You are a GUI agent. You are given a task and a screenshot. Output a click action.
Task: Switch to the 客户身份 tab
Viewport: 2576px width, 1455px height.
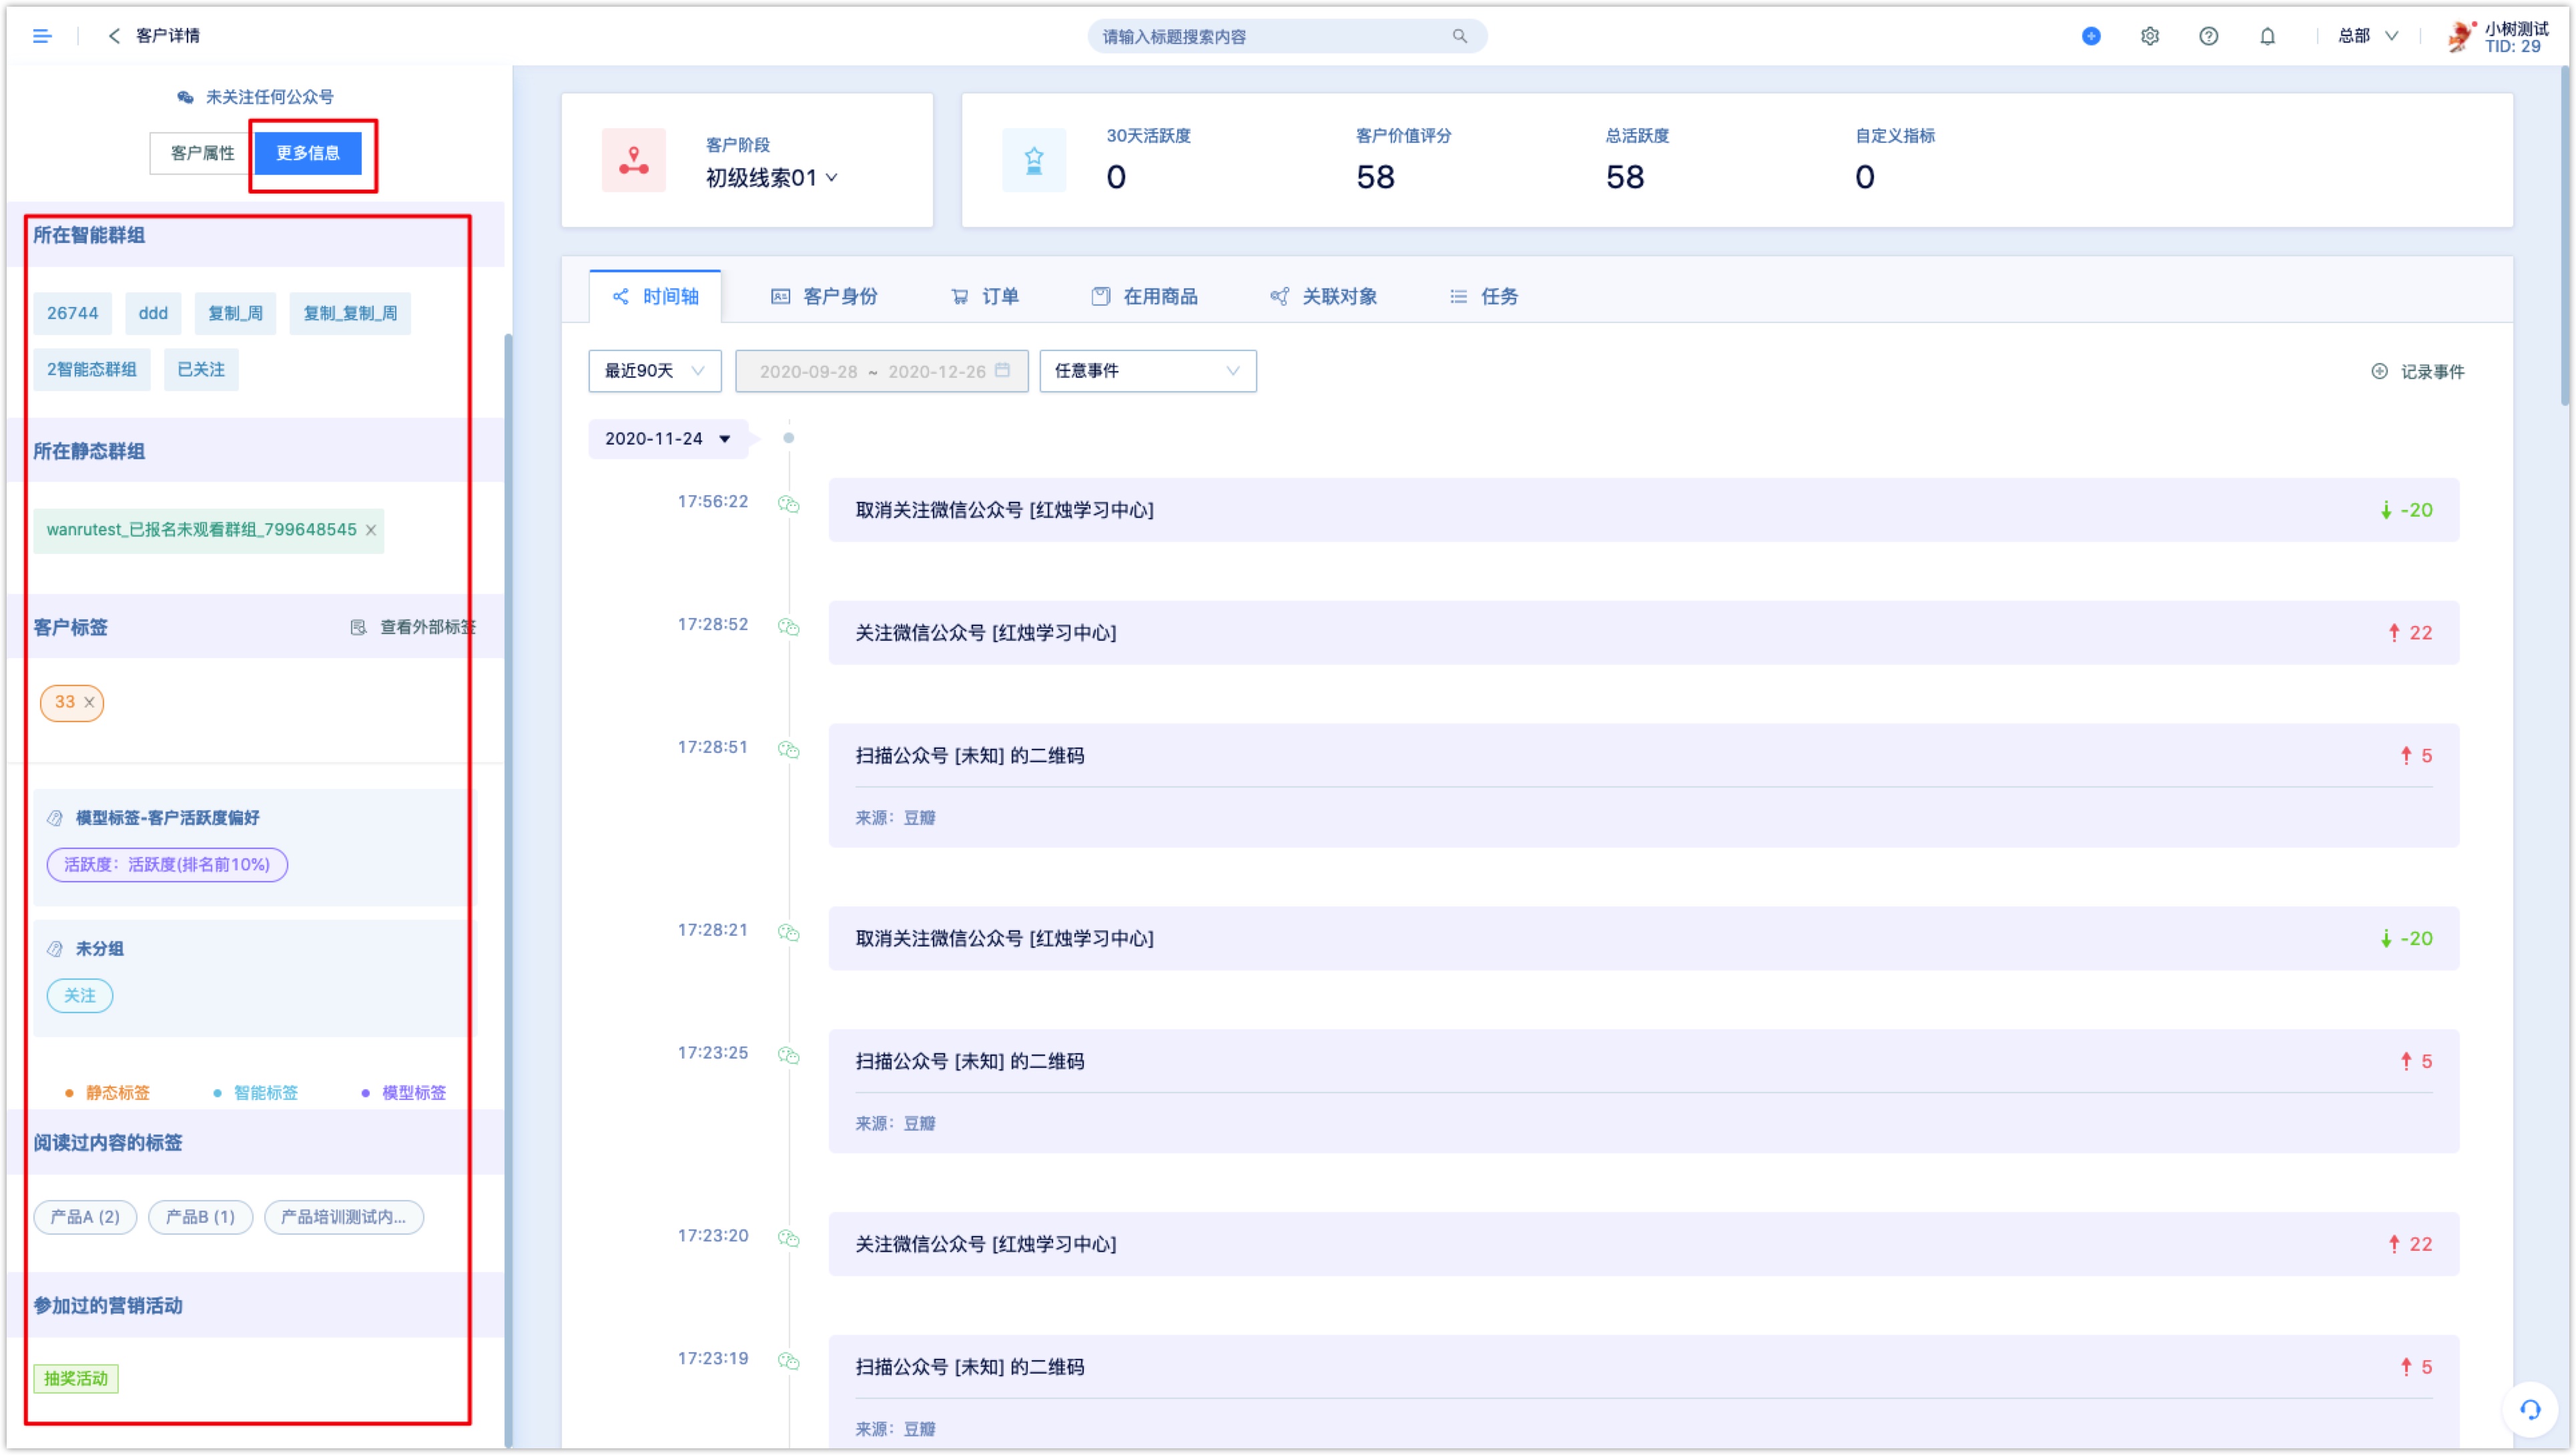tap(824, 297)
